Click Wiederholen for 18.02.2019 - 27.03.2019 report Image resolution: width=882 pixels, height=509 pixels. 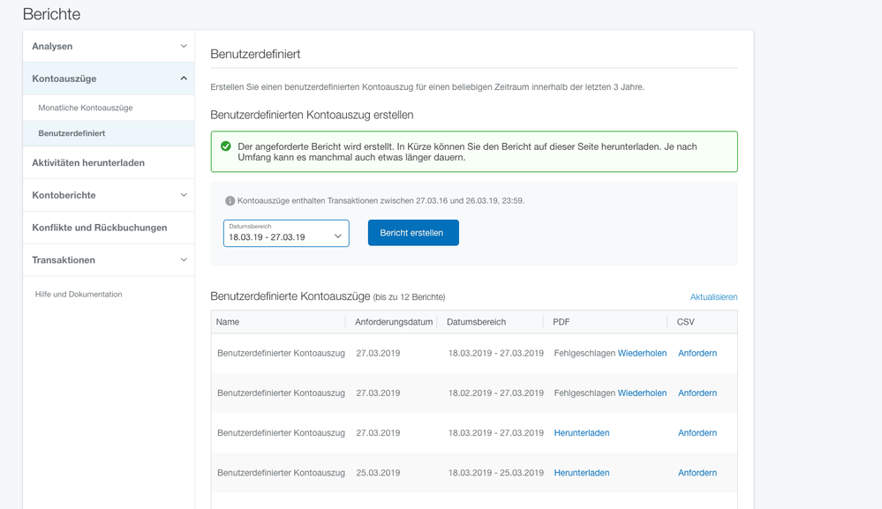point(643,393)
